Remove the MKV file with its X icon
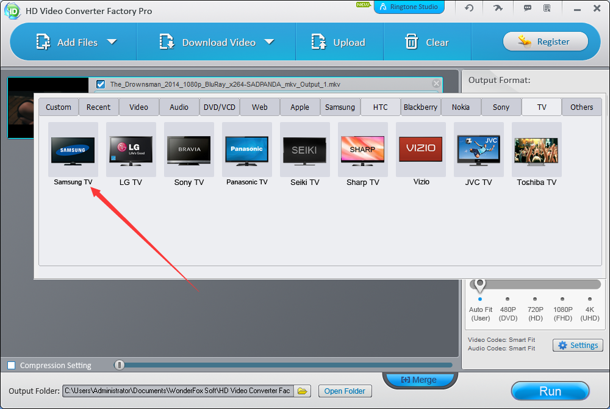Image resolution: width=610 pixels, height=409 pixels. 436,83
